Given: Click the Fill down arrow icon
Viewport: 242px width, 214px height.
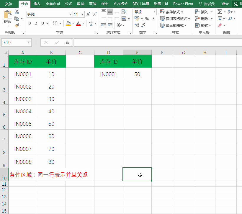Looking at the screenshot, I should click(220, 19).
